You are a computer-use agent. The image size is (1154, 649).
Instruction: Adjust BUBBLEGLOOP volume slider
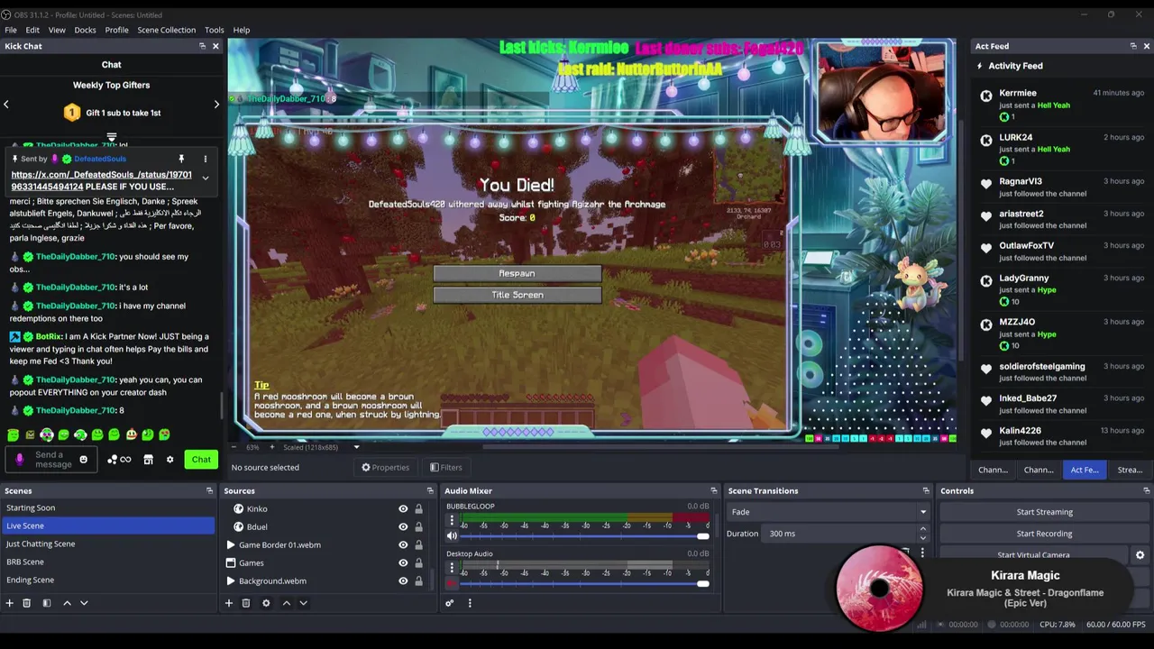click(x=584, y=536)
